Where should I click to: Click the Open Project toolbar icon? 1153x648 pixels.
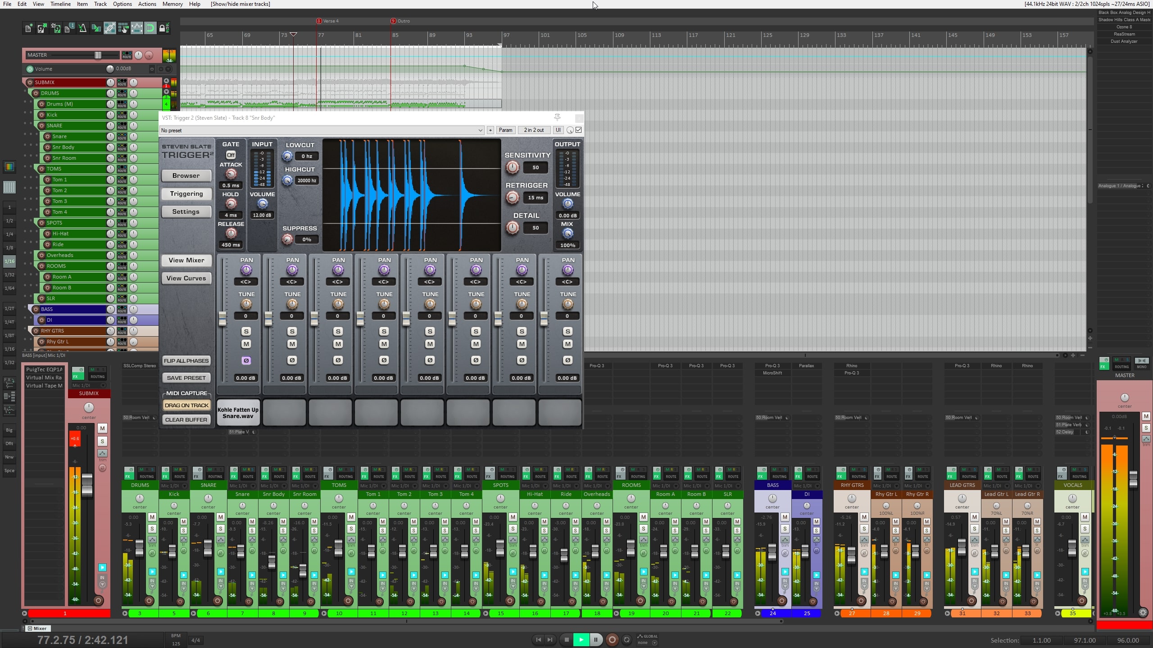42,28
